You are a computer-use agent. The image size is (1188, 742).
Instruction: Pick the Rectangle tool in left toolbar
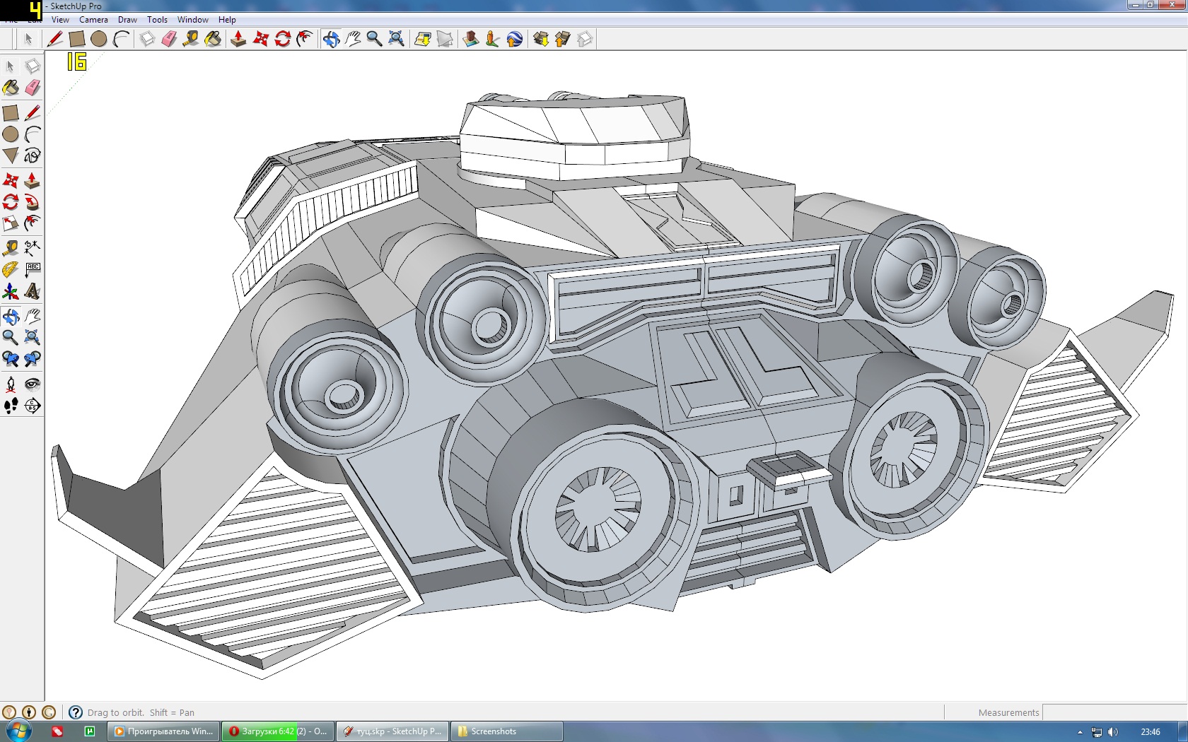coord(11,113)
